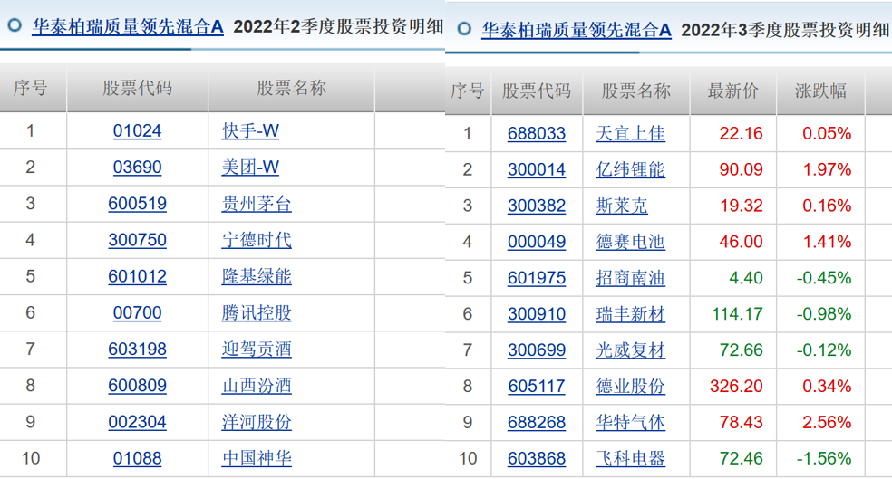
Task: Open stock code 688268
Action: [537, 422]
